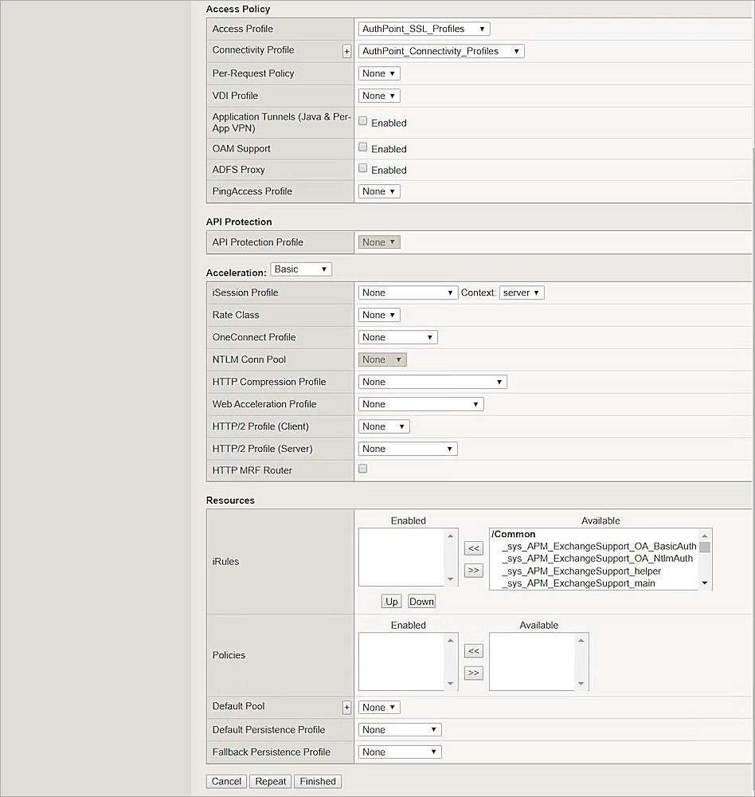Click the + icon next to Connectivity Profile
The width and height of the screenshot is (755, 797).
[x=346, y=51]
